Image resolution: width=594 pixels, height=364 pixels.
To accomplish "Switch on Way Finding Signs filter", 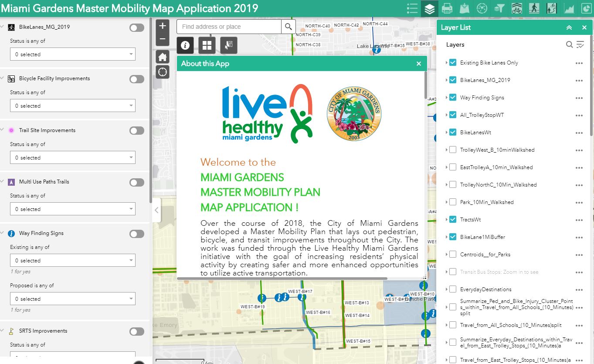I will tap(137, 234).
